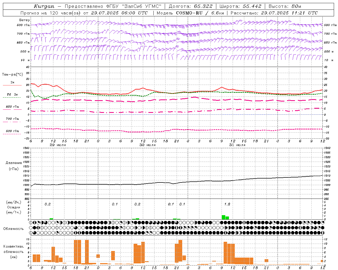
Task: Click the (мм/1ч.) precipitation unit label
Action: click(14, 212)
